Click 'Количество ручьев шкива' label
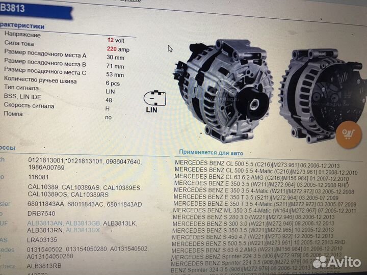367x275 pixels. pyautogui.click(x=40, y=80)
